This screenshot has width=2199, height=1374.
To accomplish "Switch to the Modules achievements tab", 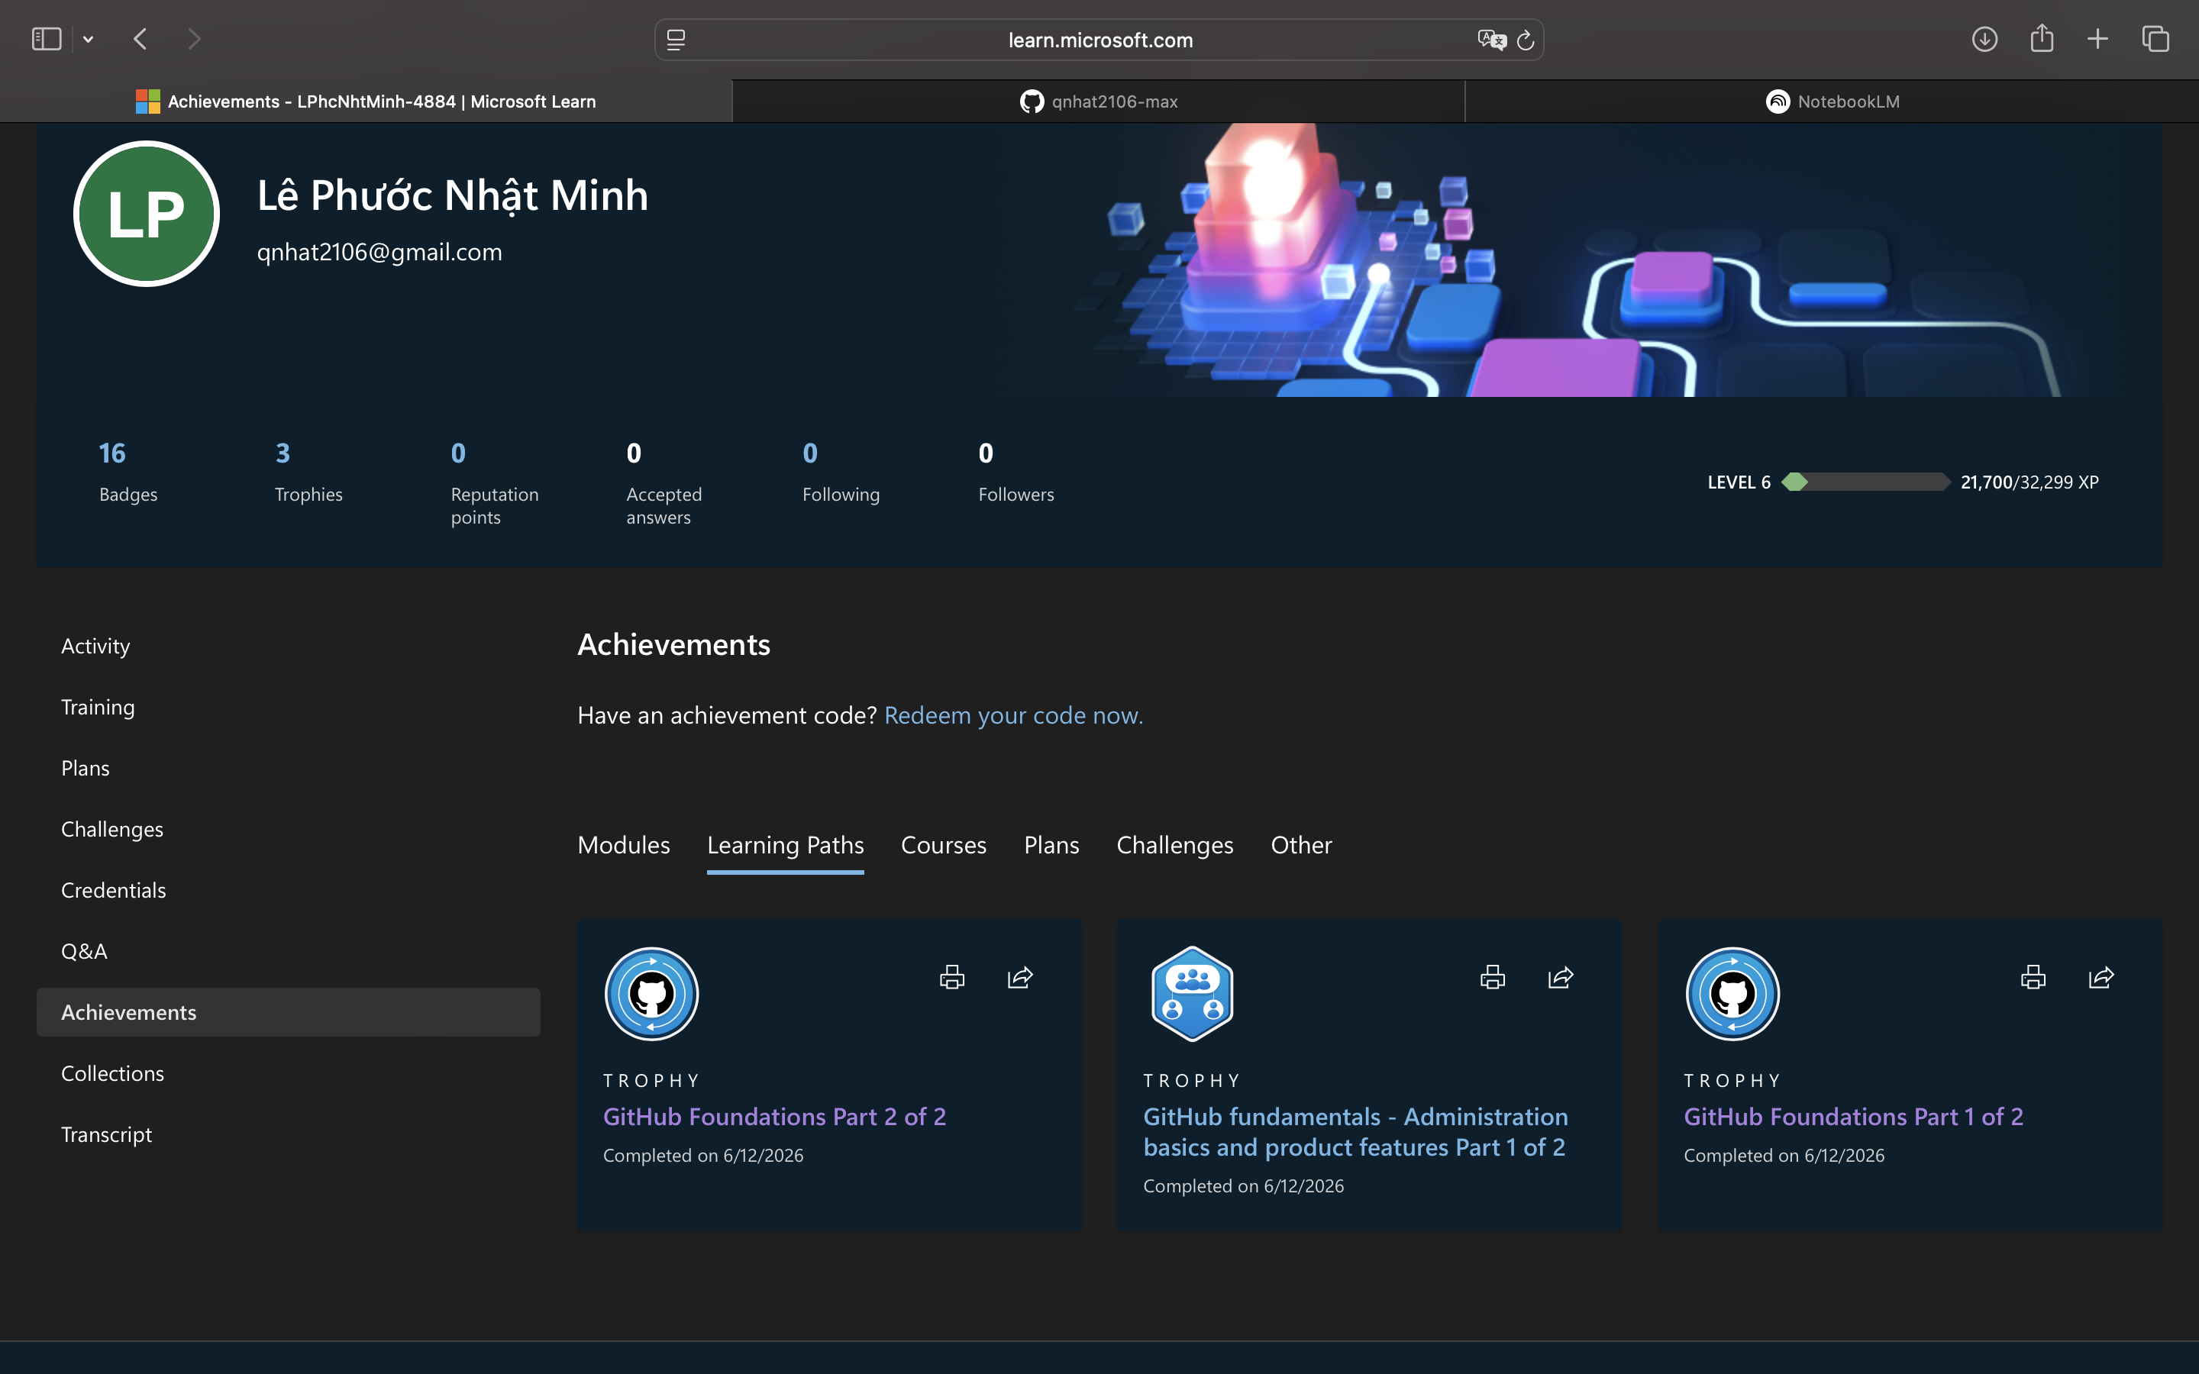I will point(623,845).
